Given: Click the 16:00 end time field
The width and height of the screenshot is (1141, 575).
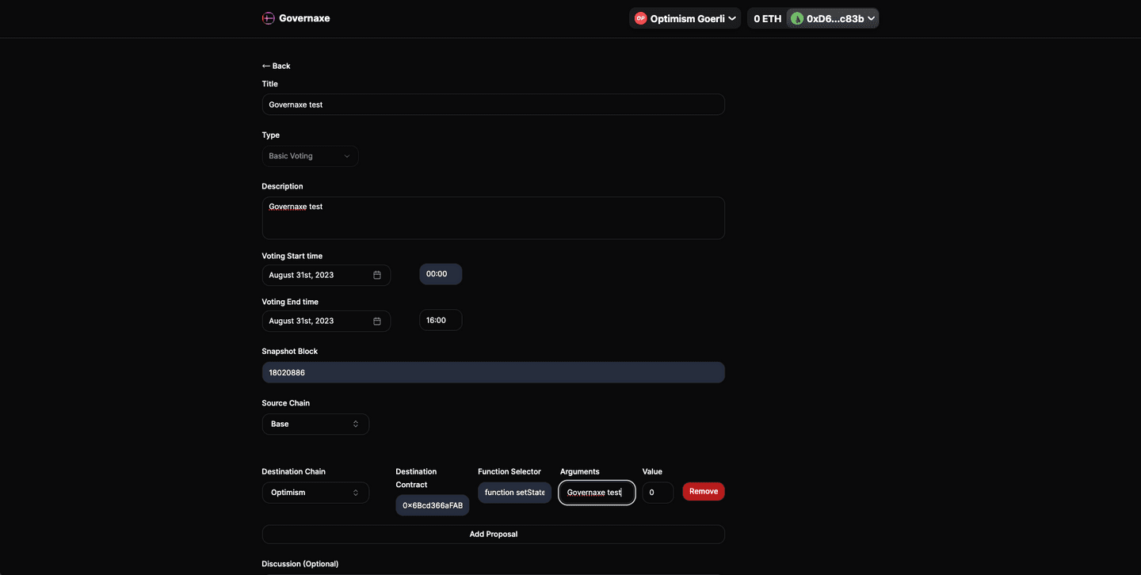Looking at the screenshot, I should click(441, 320).
